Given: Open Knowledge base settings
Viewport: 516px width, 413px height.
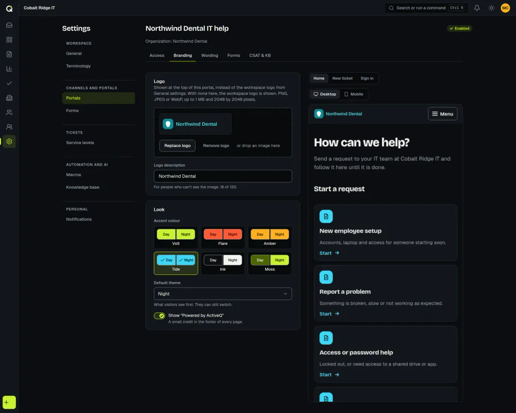Looking at the screenshot, I should click(99, 188).
